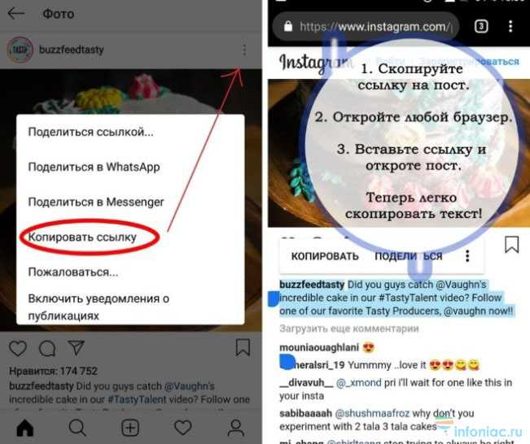
Task: Save post with left bookmark icon
Action: [x=243, y=347]
